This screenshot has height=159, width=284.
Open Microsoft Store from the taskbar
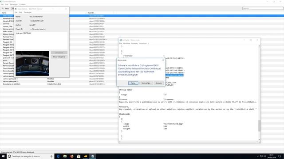point(79,156)
